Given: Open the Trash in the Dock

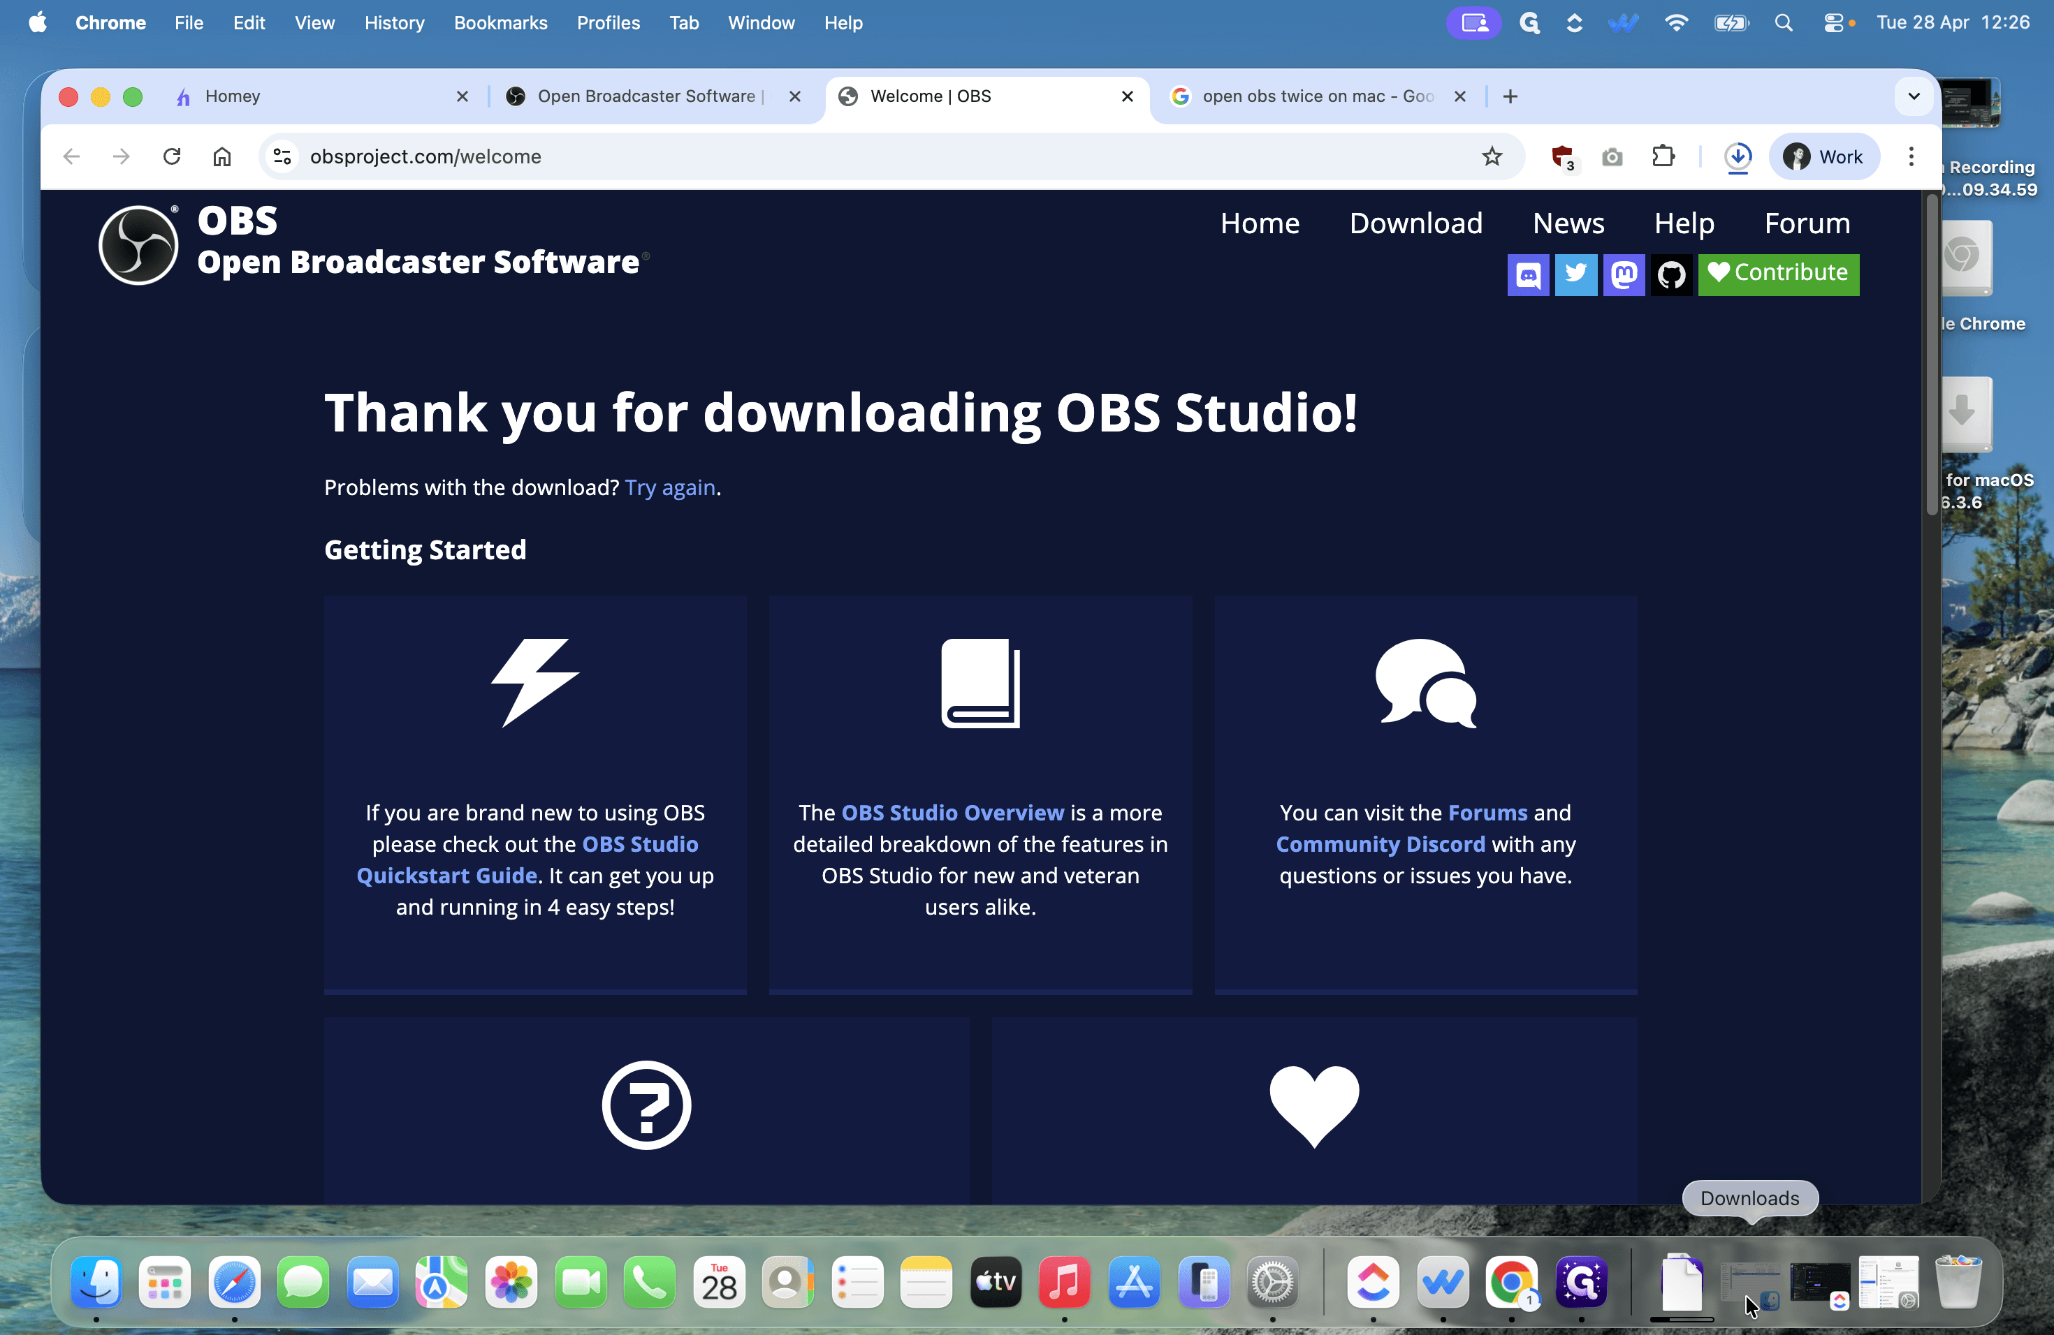Looking at the screenshot, I should point(1958,1283).
